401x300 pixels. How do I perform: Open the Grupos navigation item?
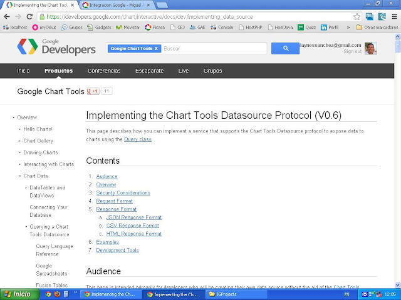click(212, 71)
